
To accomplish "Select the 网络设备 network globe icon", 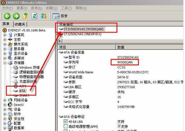I will 10,100.
